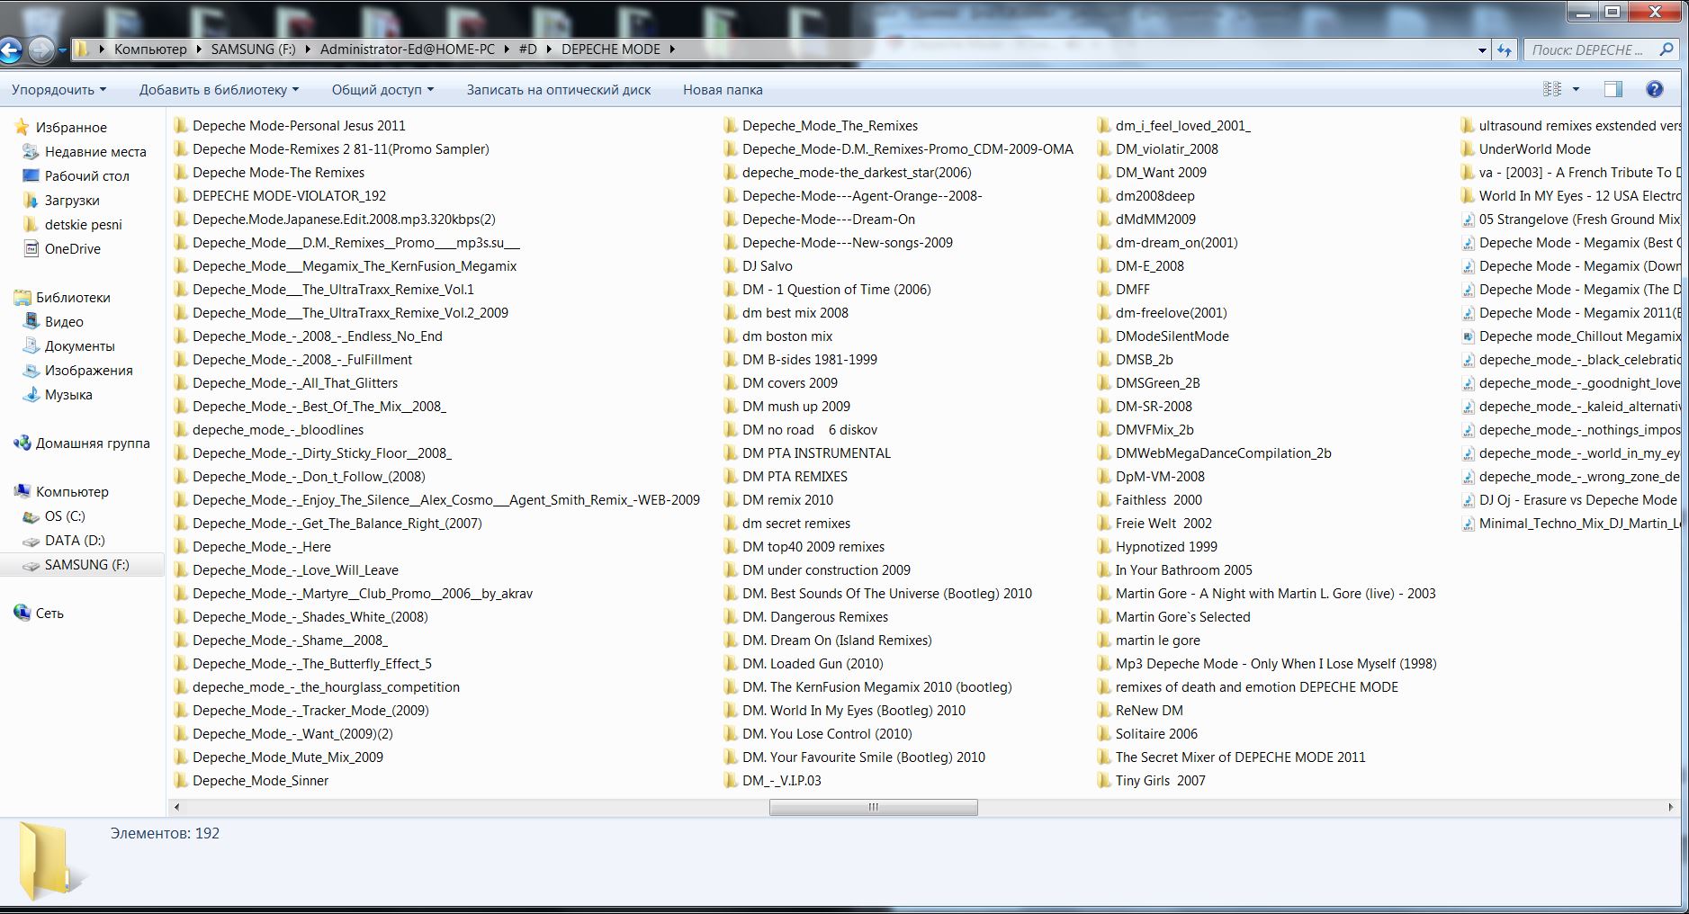Open detski pesni in favorites
The image size is (1689, 914).
point(83,225)
